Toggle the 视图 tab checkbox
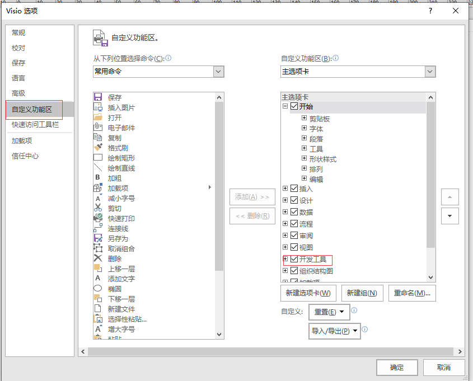 (x=294, y=247)
